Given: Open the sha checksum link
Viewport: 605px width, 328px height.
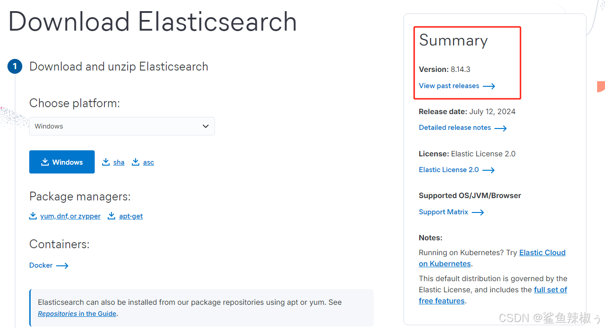Looking at the screenshot, I should 119,162.
